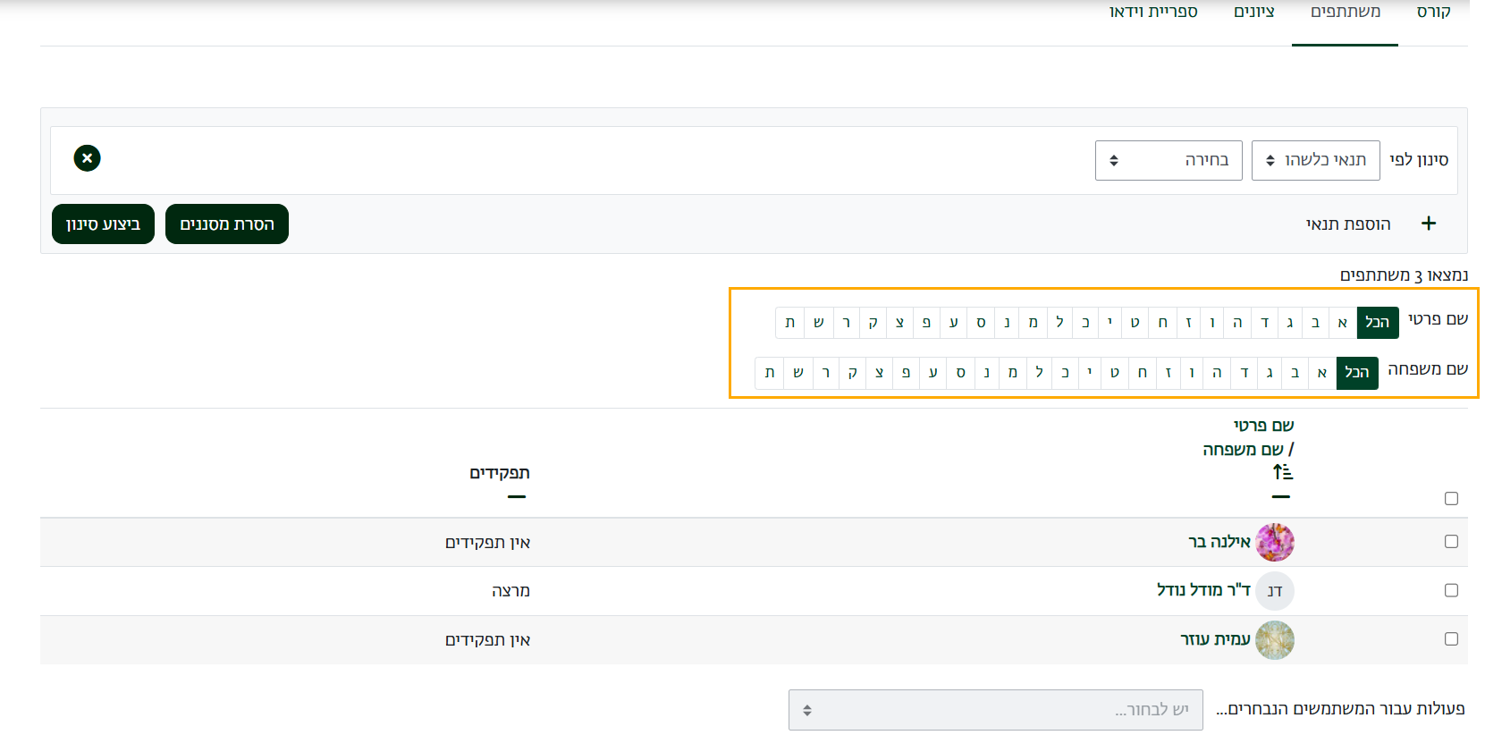Collapse the תפקידים column with its dash icon
1485x735 pixels.
517,496
